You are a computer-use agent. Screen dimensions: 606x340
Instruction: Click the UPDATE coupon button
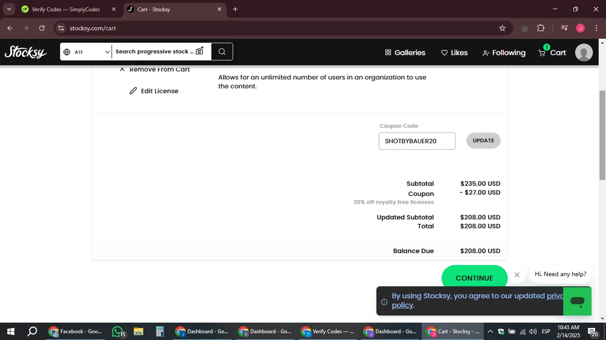[x=483, y=140]
